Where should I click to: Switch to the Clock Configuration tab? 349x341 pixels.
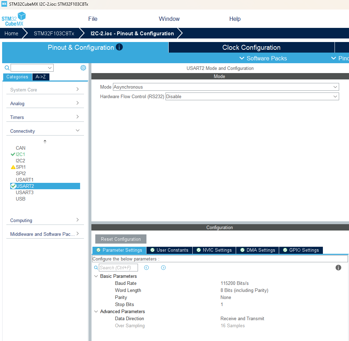click(252, 47)
